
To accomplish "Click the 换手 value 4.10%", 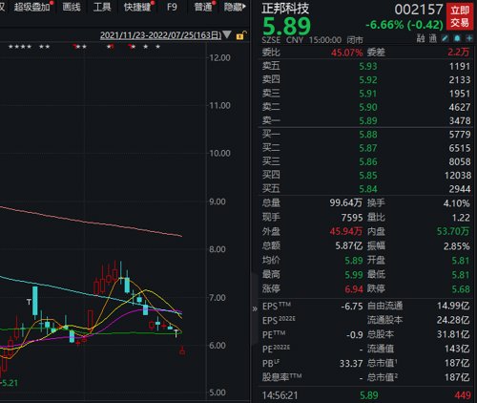I will point(457,203).
